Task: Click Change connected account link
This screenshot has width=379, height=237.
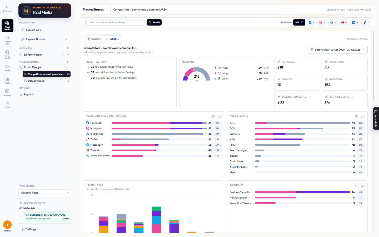Action: [x=66, y=219]
